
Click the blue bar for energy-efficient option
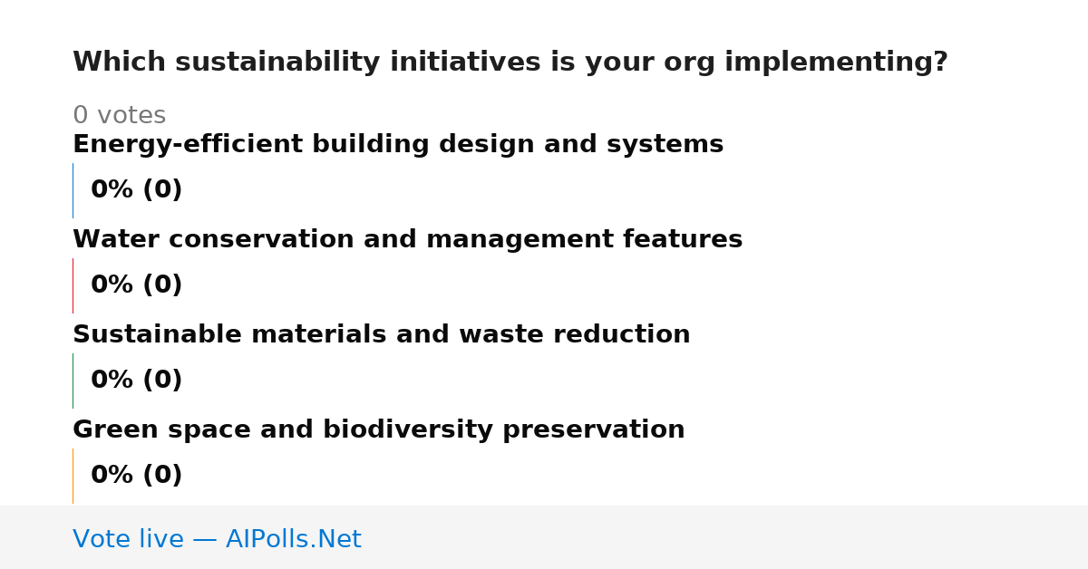coord(73,190)
